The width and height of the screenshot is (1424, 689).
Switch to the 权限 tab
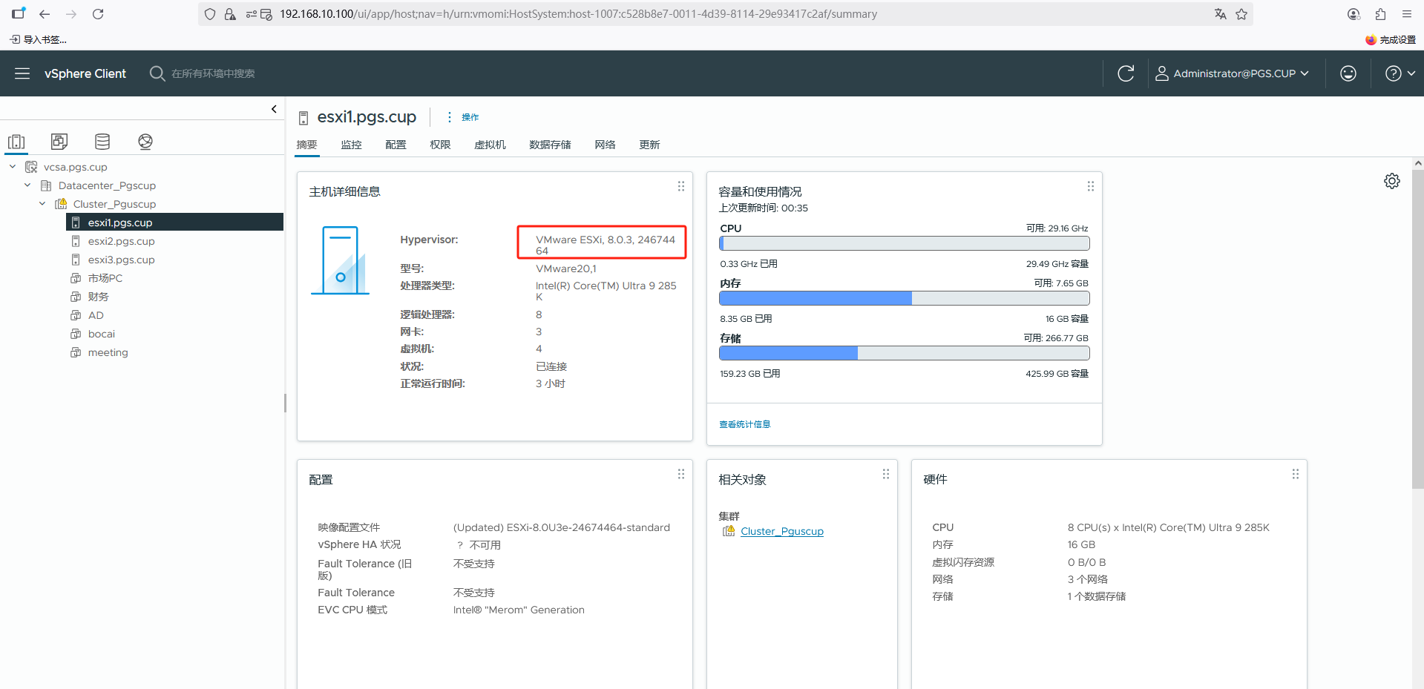point(440,145)
